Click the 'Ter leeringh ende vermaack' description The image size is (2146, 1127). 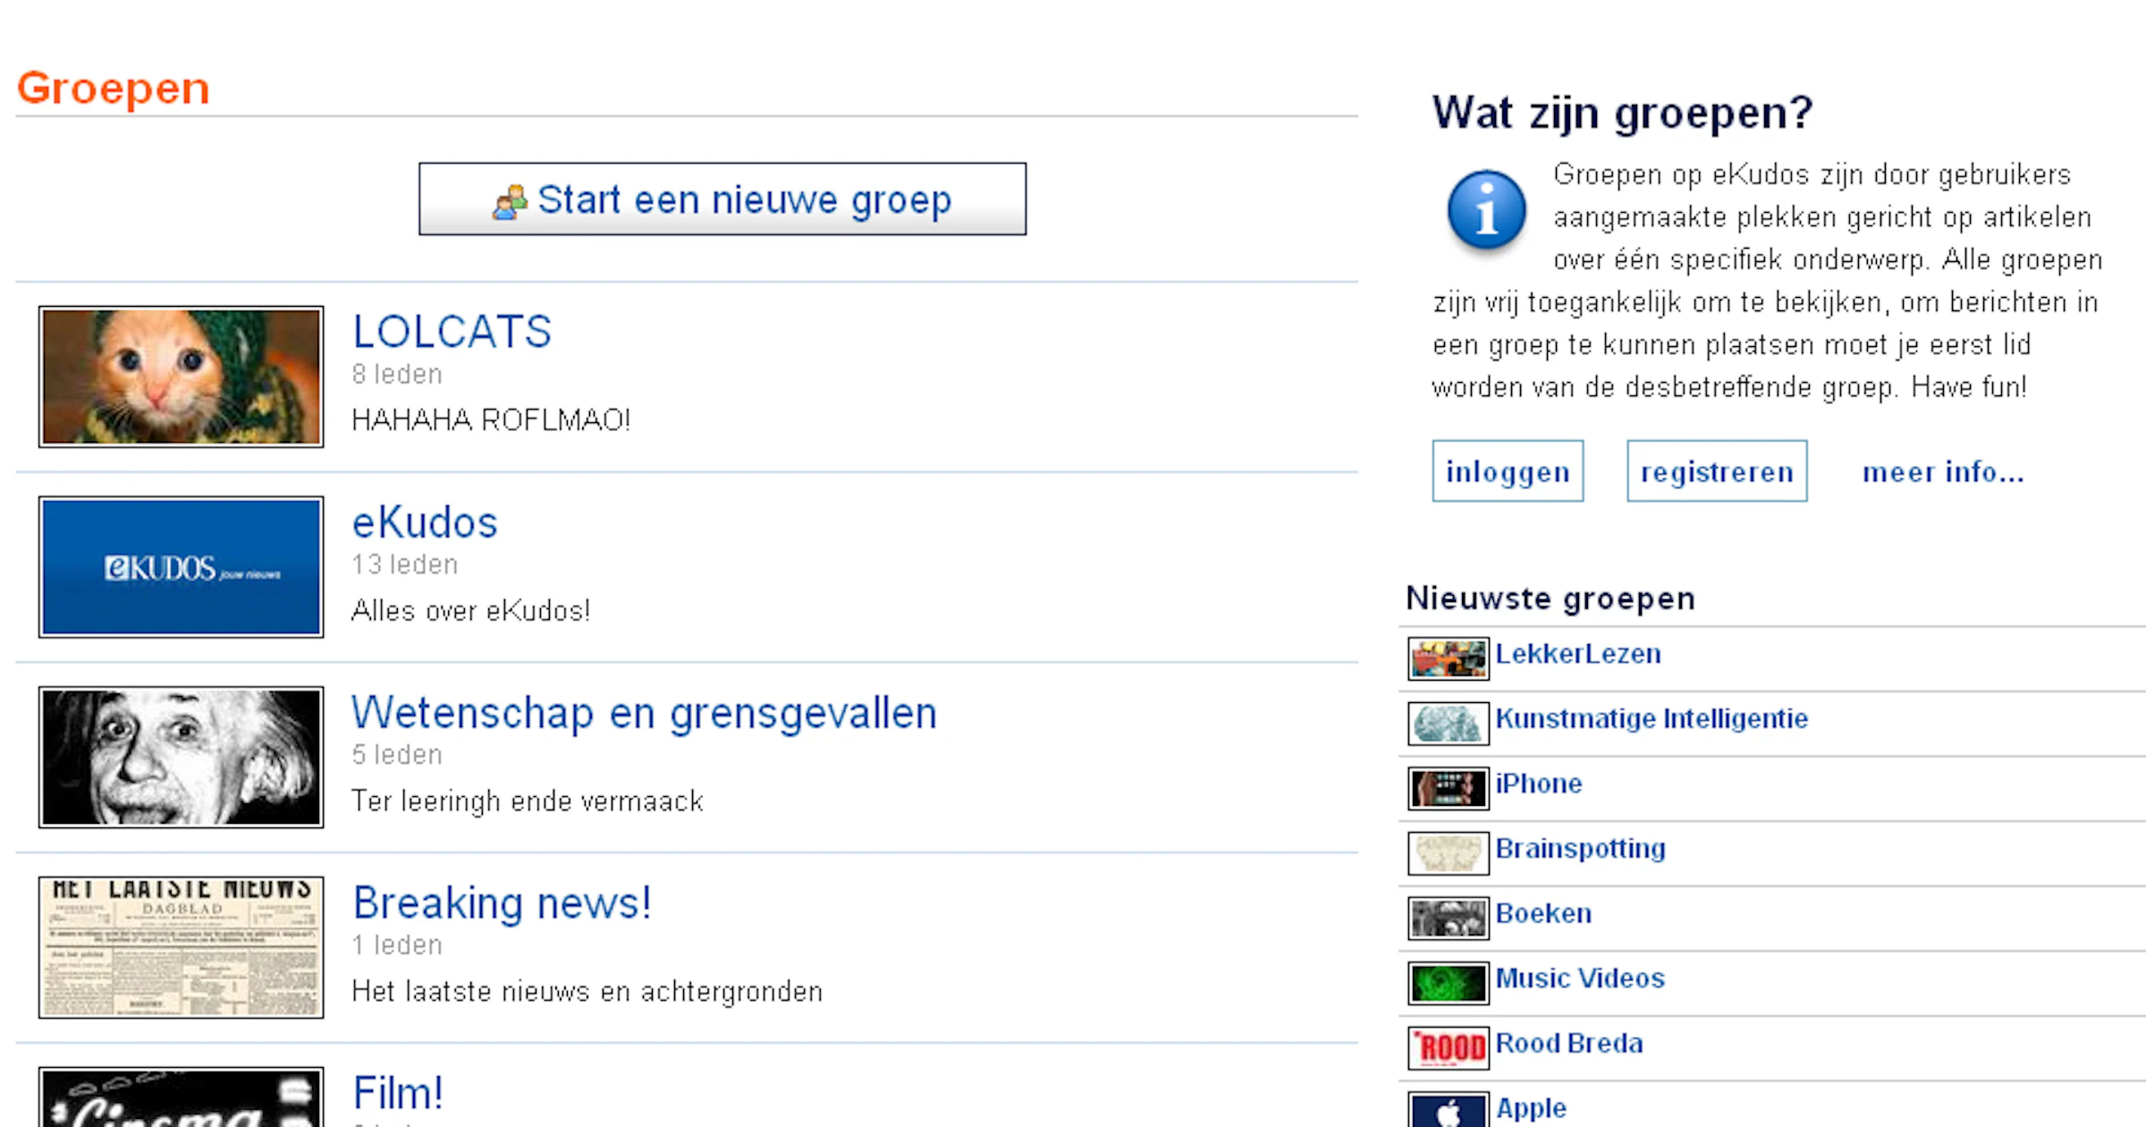(528, 801)
